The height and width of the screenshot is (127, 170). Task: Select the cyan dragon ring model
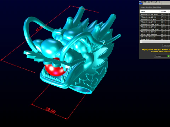(x=72, y=50)
